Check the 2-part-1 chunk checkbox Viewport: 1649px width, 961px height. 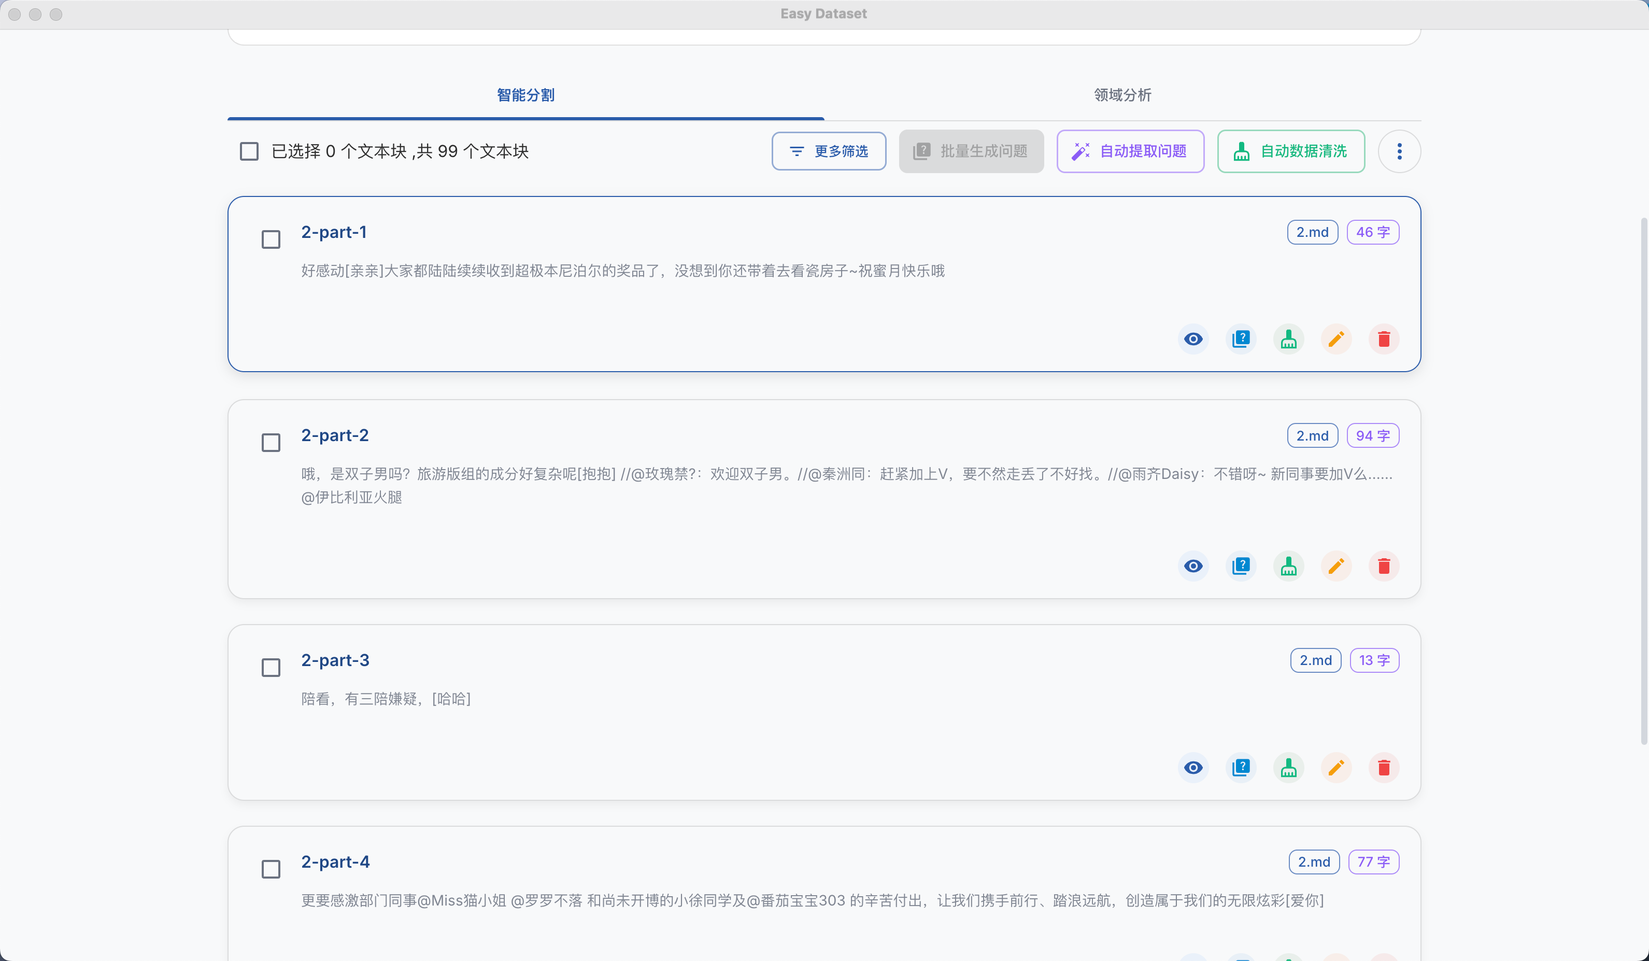click(x=271, y=239)
